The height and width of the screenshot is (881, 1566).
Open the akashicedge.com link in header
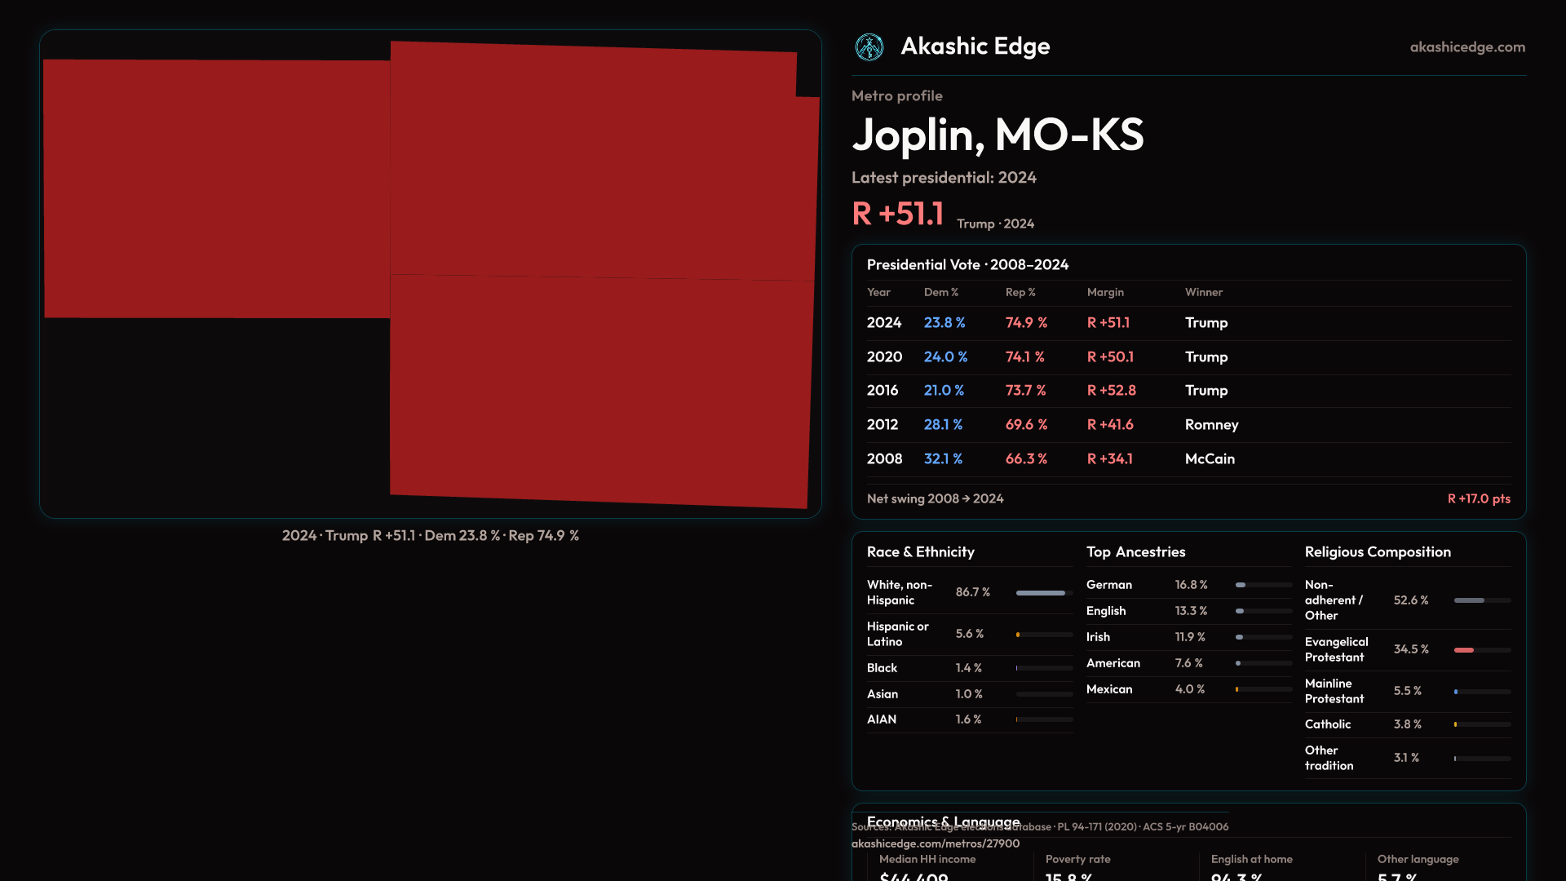(1466, 47)
